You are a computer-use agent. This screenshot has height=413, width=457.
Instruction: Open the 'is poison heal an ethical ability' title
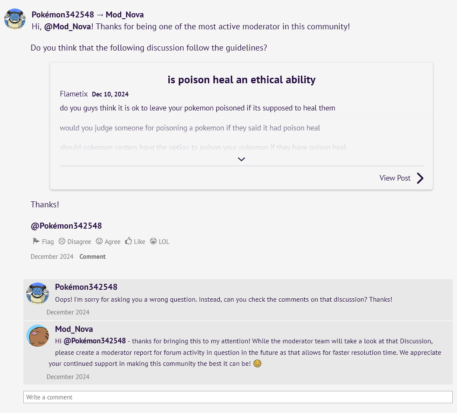click(241, 79)
